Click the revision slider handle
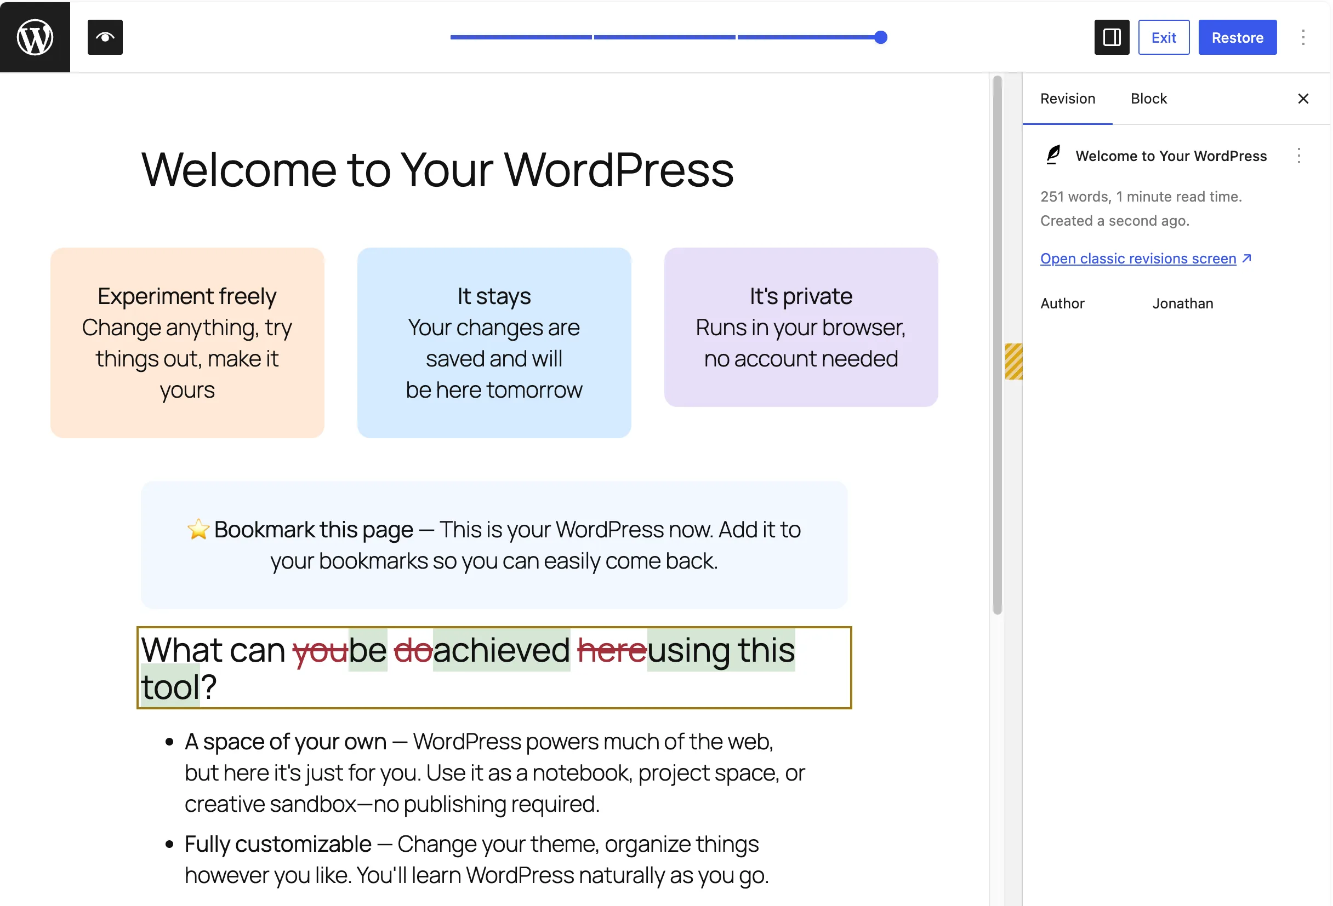The image size is (1333, 906). (880, 37)
